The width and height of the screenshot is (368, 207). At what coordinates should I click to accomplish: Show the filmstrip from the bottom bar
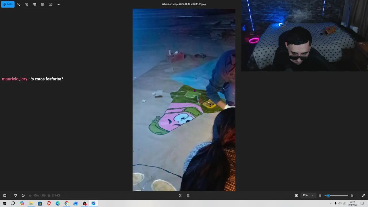click(x=5, y=195)
